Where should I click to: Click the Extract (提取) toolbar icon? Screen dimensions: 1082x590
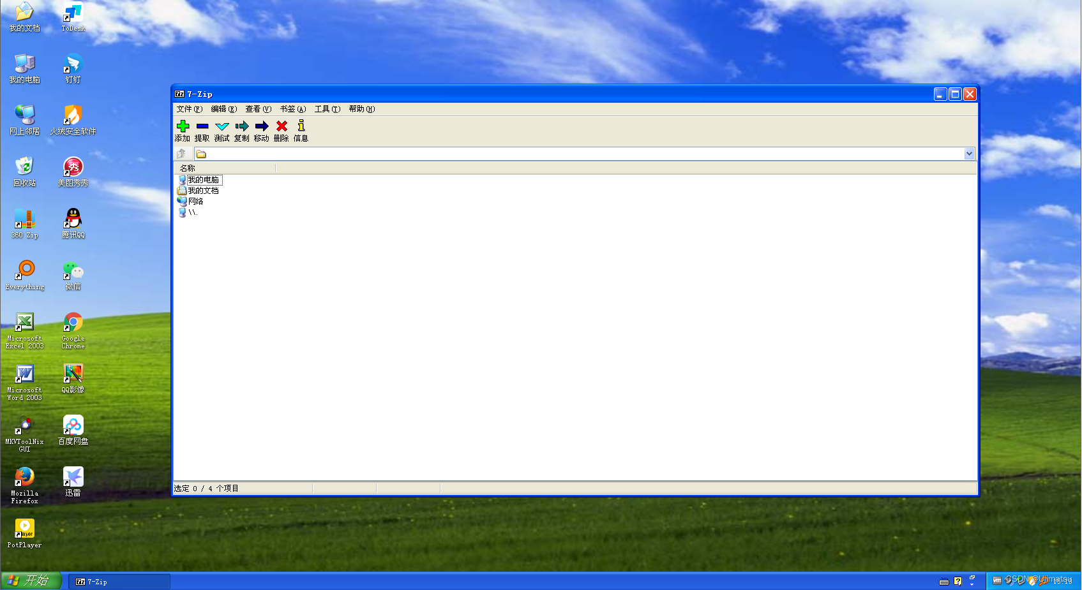(x=202, y=126)
